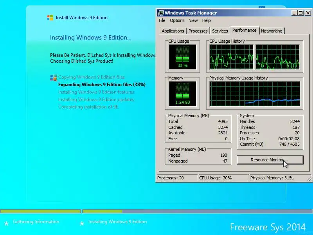313x235 pixels.
Task: Click the bottom 'Installing Windows 9 Edition' stage label
Action: [x=118, y=222]
